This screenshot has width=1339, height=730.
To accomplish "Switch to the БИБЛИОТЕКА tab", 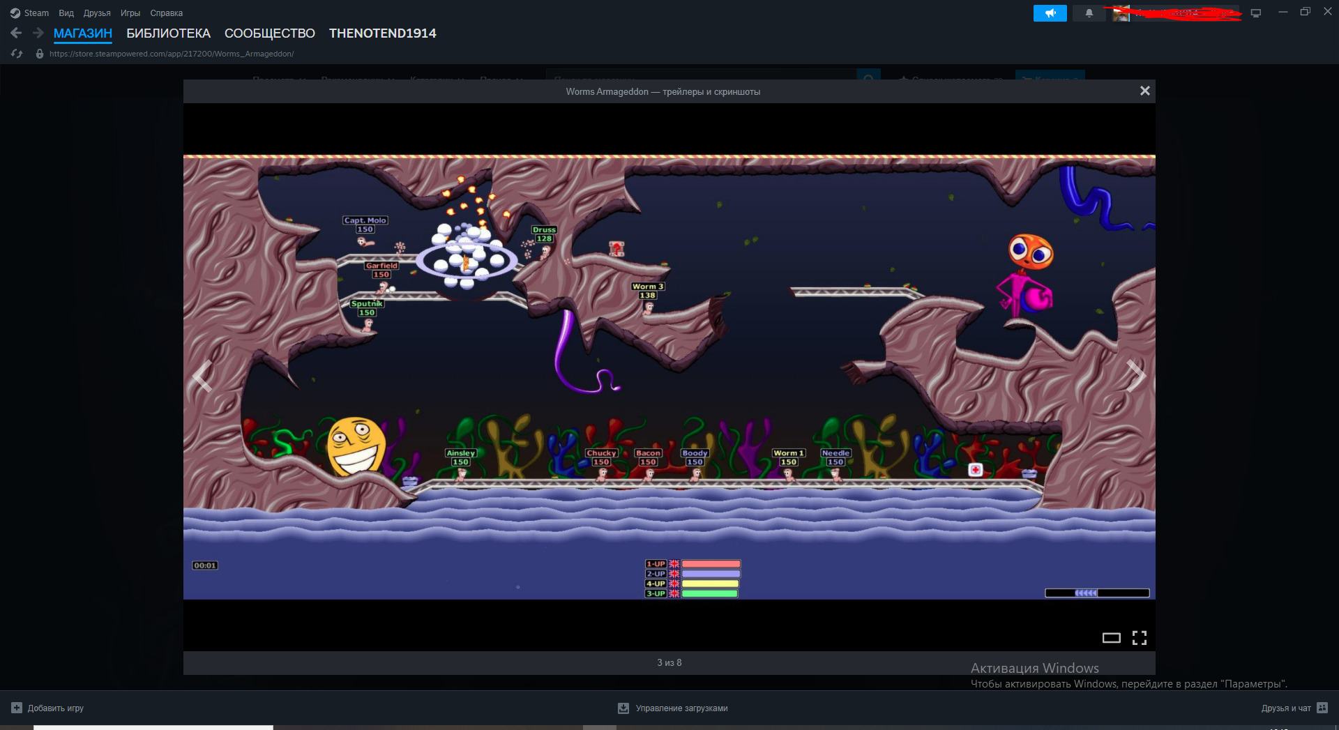I will point(168,33).
